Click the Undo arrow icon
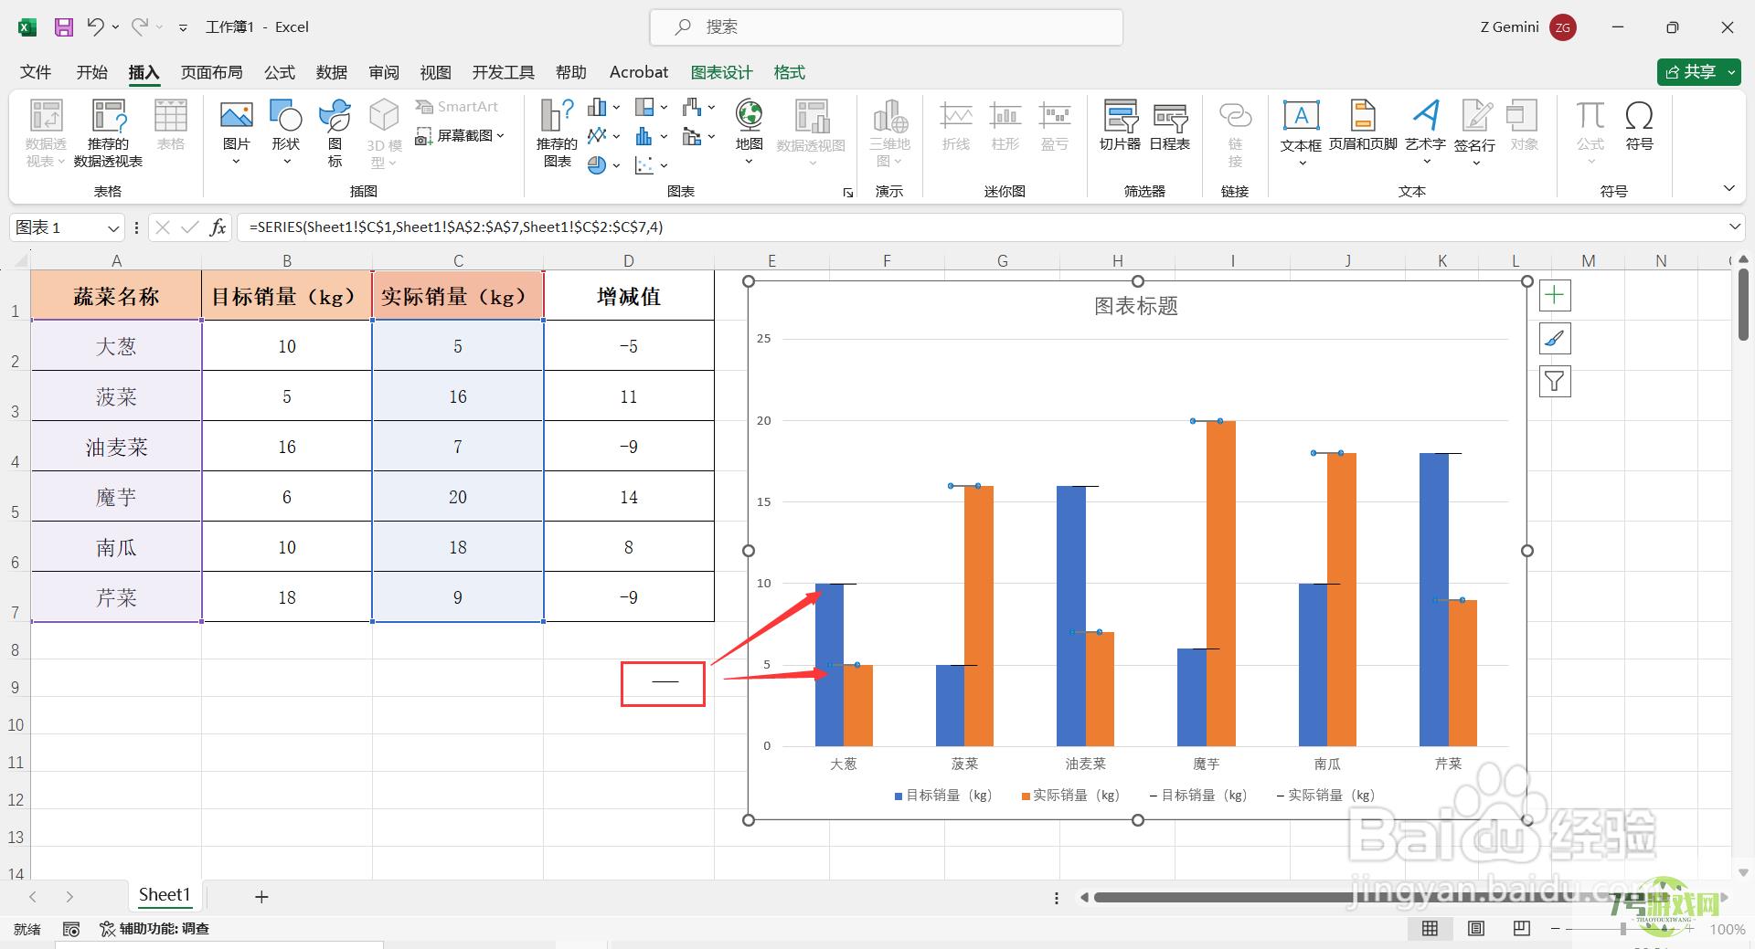This screenshot has height=949, width=1755. point(96,26)
